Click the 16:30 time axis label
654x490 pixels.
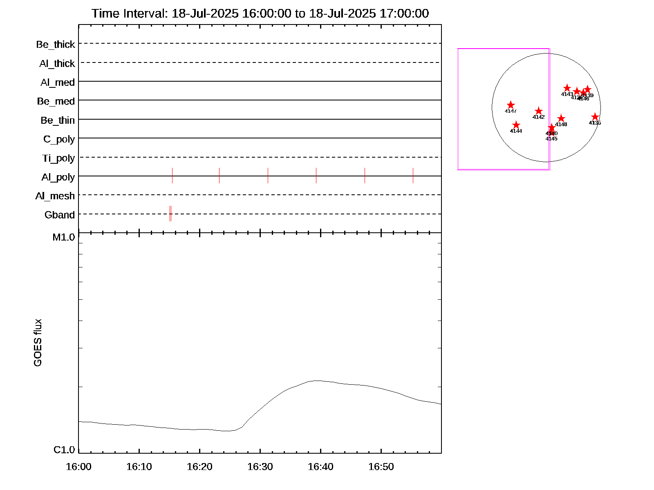coord(260,467)
